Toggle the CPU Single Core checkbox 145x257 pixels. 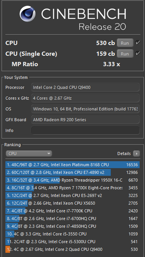pos(138,53)
